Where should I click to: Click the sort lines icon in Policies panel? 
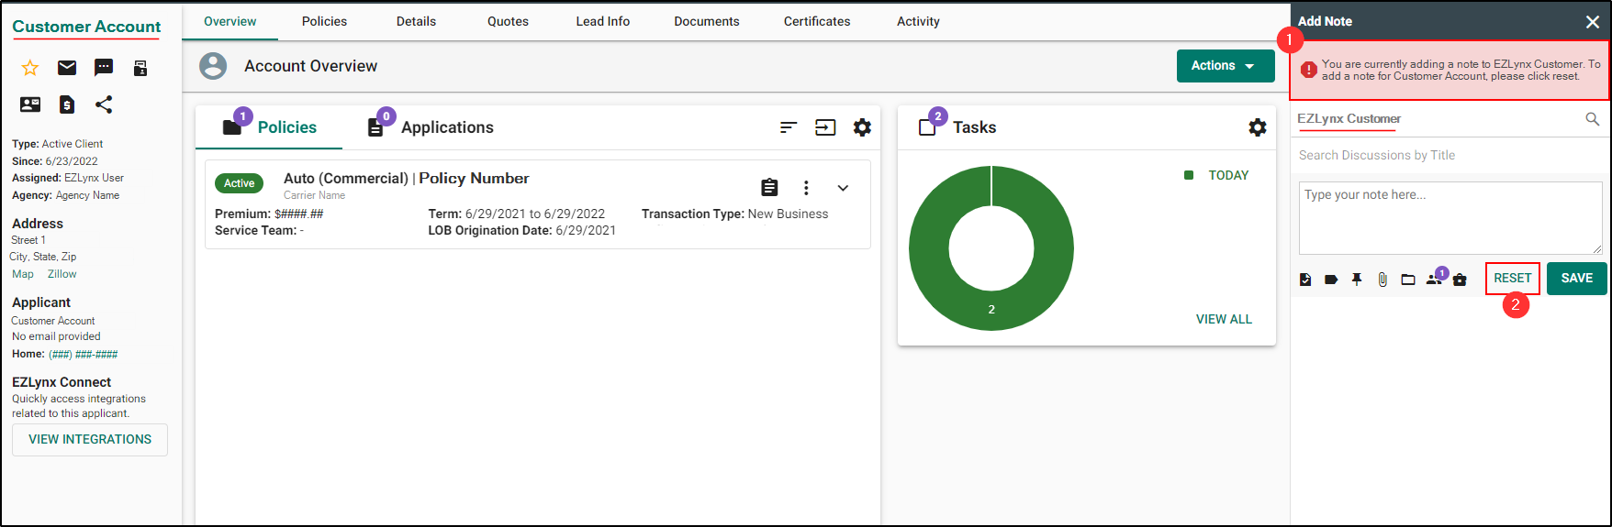point(789,127)
